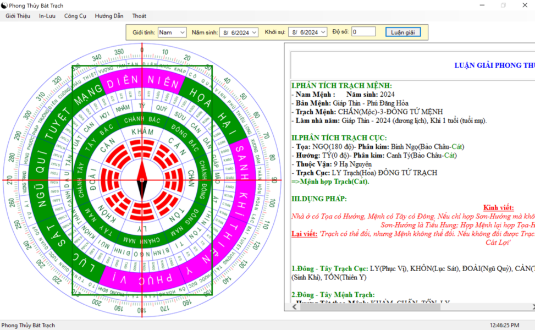This screenshot has width=535, height=330.
Task: Click the Thoát menu item
Action: [139, 16]
